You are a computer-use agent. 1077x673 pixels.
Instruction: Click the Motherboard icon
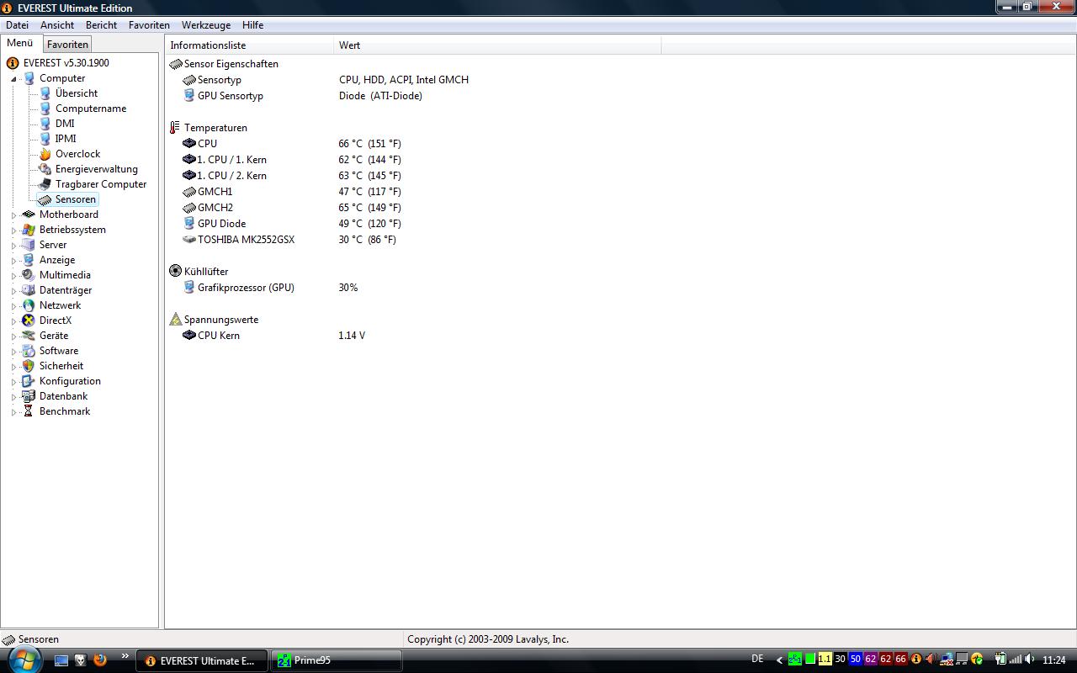[29, 215]
